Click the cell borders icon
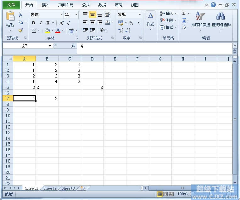This screenshot has width=240, height=200. (34, 31)
